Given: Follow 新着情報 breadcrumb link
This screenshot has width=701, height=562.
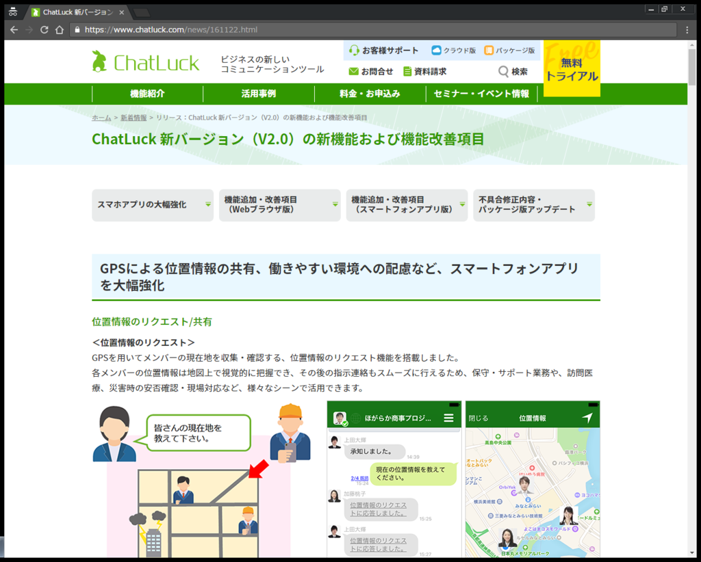Looking at the screenshot, I should (133, 118).
